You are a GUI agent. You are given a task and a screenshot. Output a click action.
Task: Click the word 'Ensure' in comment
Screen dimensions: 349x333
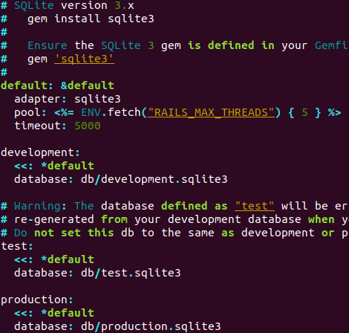point(48,45)
